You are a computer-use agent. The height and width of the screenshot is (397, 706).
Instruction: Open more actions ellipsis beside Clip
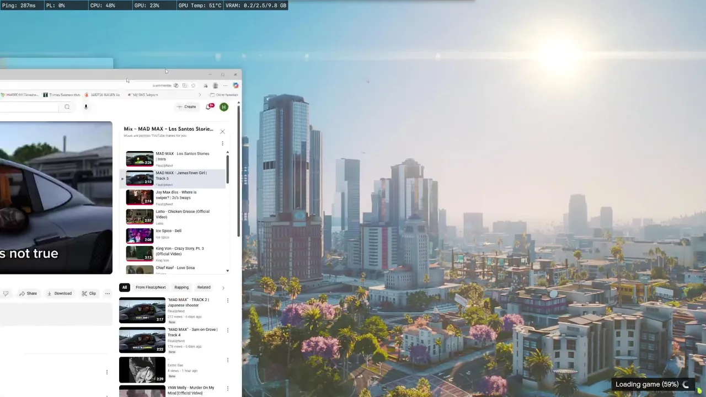(x=107, y=293)
